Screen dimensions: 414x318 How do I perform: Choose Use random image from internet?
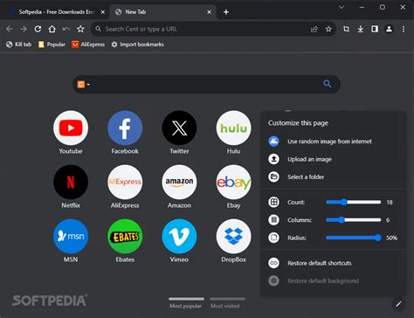(333, 142)
